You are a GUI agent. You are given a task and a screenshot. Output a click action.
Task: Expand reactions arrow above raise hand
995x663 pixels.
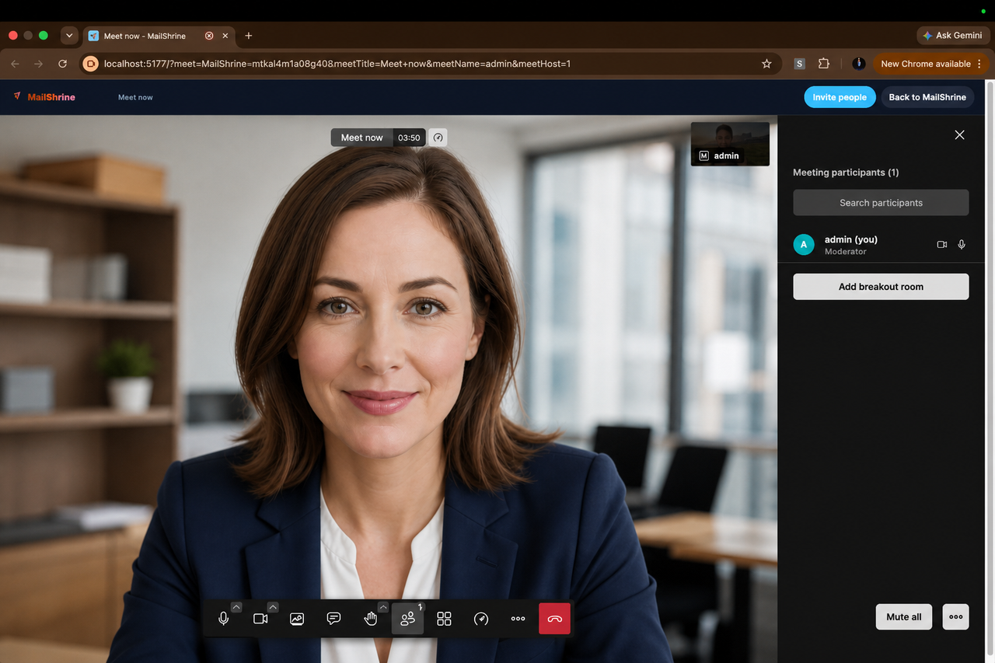pos(383,607)
